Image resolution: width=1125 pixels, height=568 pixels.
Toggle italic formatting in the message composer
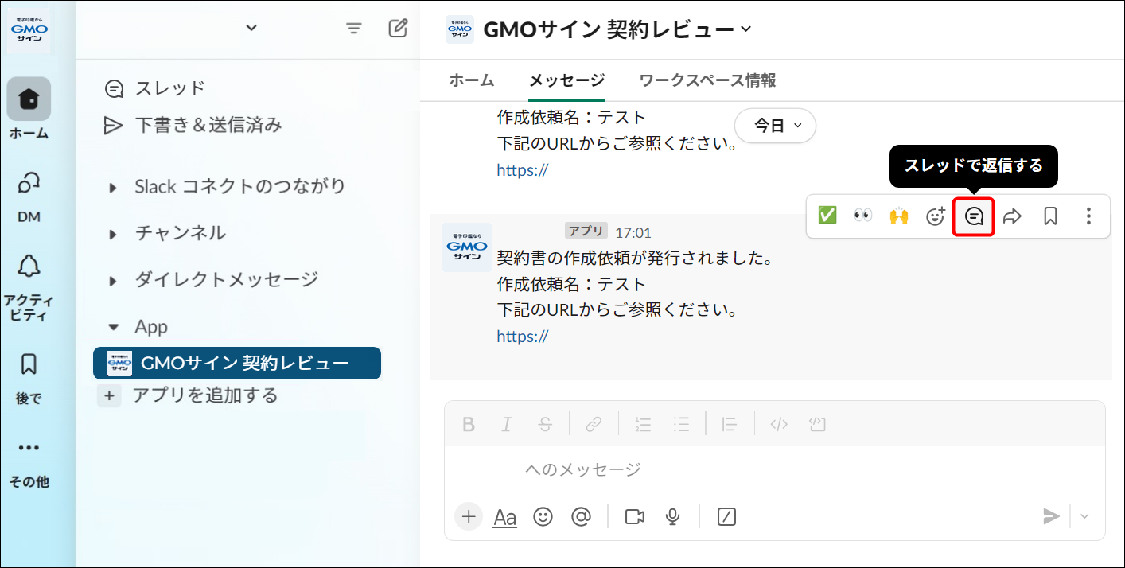507,424
